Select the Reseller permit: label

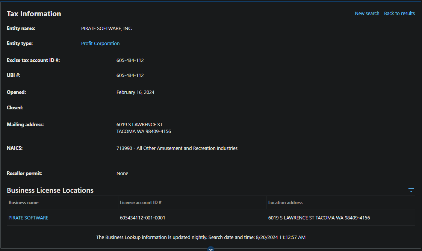24,174
